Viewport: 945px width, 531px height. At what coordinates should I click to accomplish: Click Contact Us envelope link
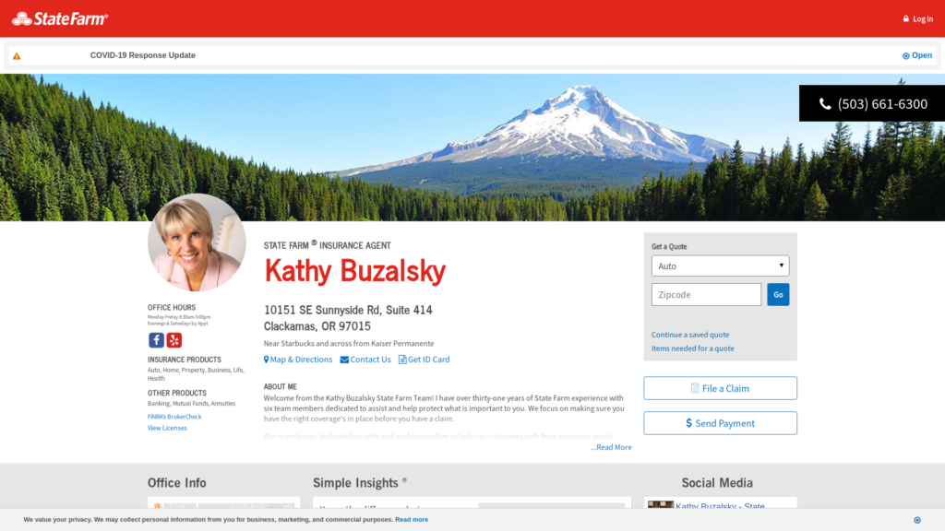click(x=365, y=360)
